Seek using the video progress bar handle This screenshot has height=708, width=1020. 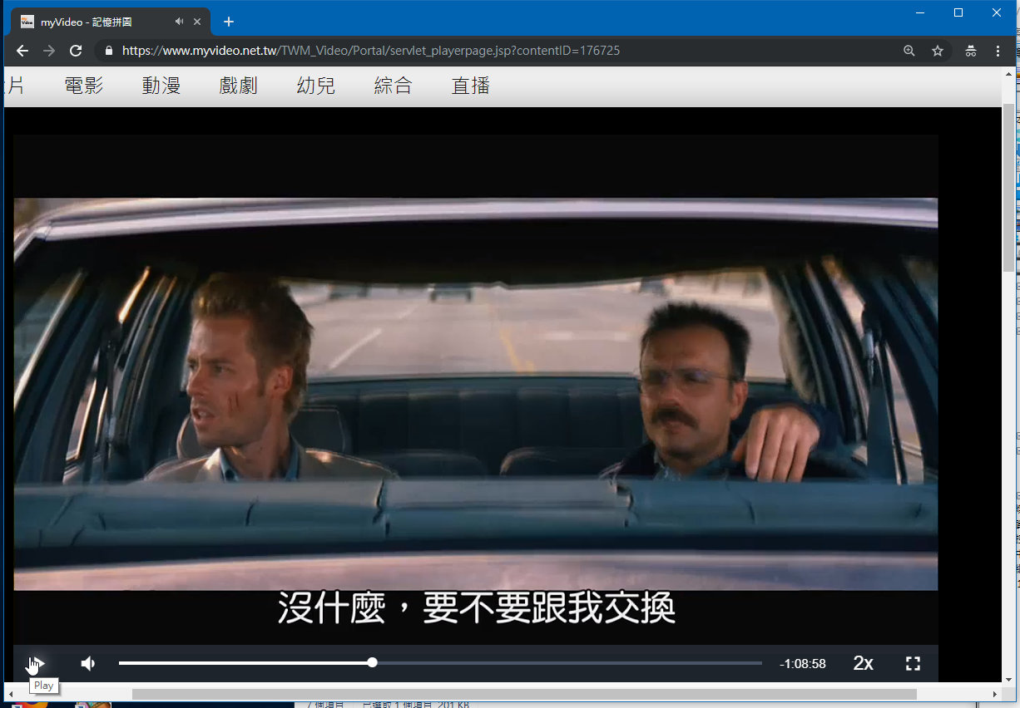tap(373, 662)
